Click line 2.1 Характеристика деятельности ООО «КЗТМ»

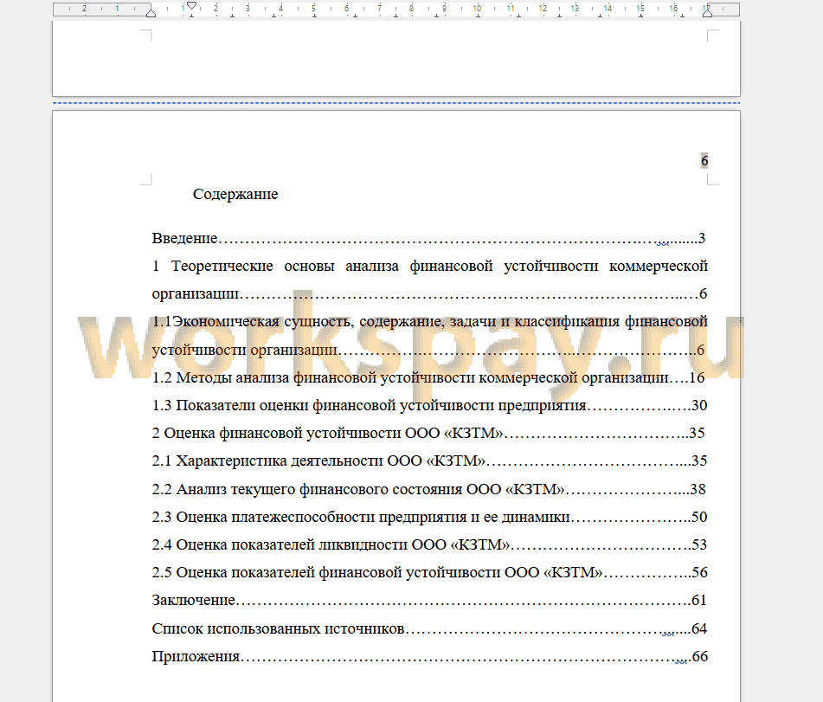(429, 461)
